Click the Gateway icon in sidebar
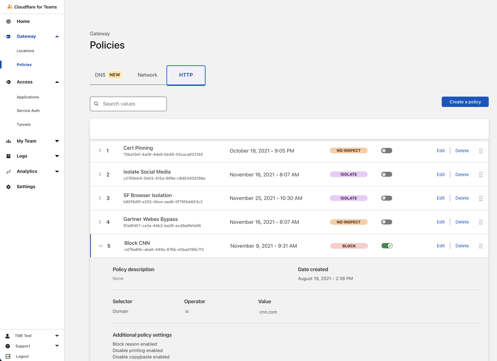The height and width of the screenshot is (361, 497). pos(9,36)
